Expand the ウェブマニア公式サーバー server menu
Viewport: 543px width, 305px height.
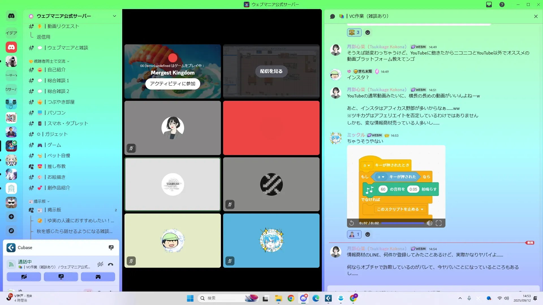[115, 16]
